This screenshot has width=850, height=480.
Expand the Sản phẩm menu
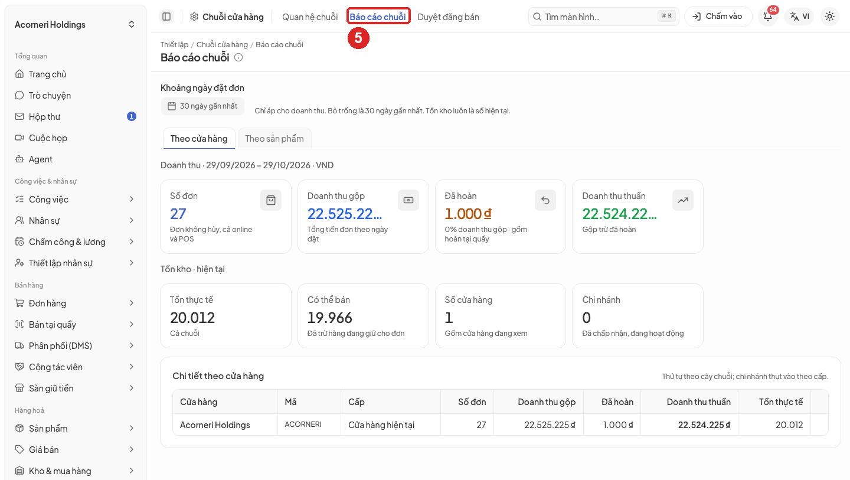coord(76,429)
